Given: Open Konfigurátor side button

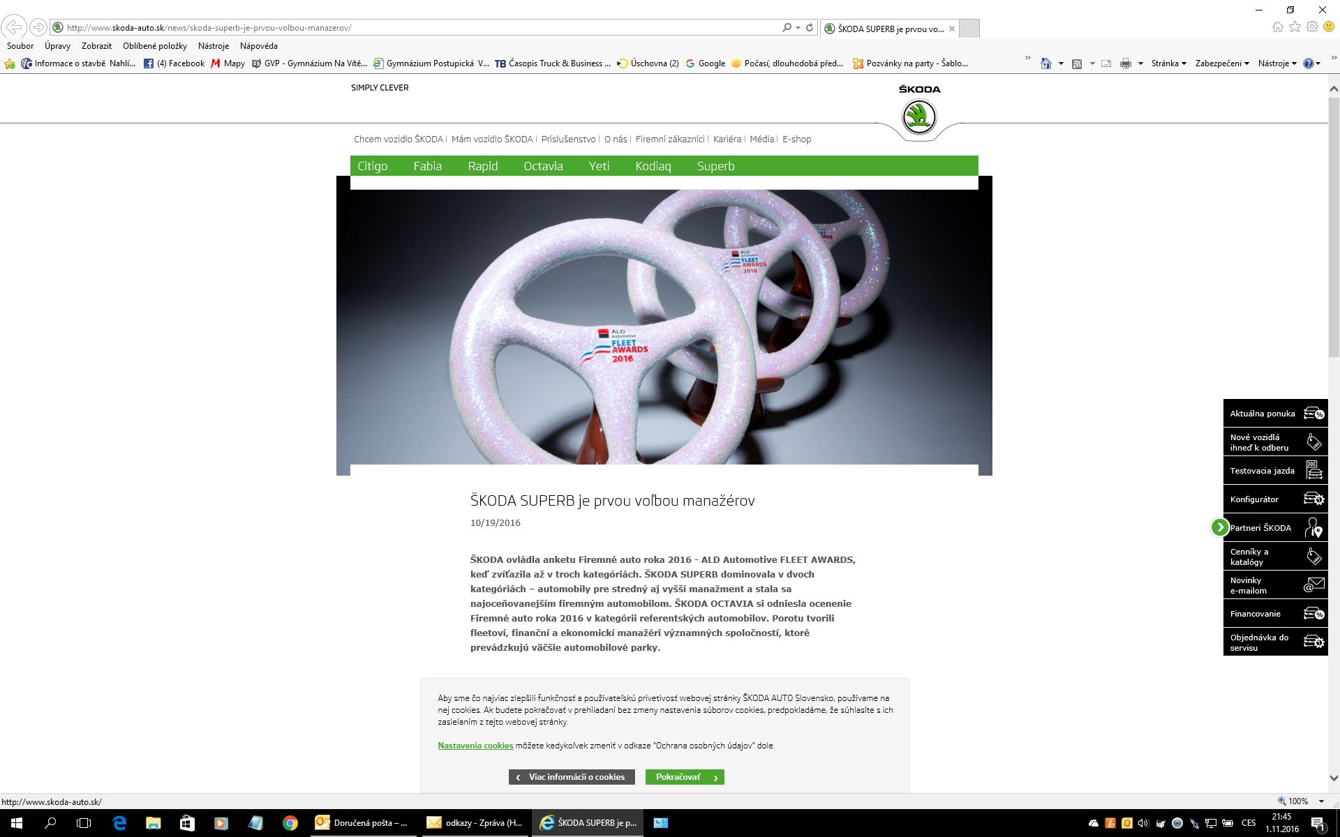Looking at the screenshot, I should (1275, 499).
